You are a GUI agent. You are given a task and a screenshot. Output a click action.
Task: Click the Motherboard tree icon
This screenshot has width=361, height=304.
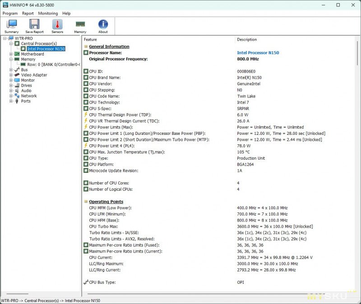[x=17, y=54]
